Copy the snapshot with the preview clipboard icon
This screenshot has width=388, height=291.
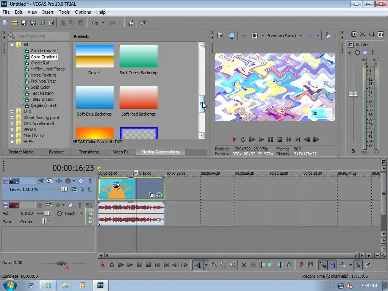[x=328, y=36]
